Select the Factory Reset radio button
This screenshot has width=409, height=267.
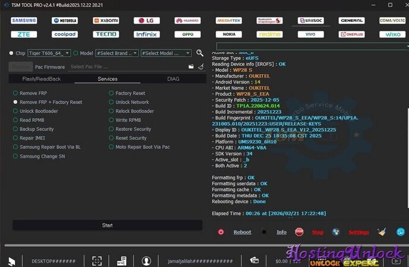[111, 93]
